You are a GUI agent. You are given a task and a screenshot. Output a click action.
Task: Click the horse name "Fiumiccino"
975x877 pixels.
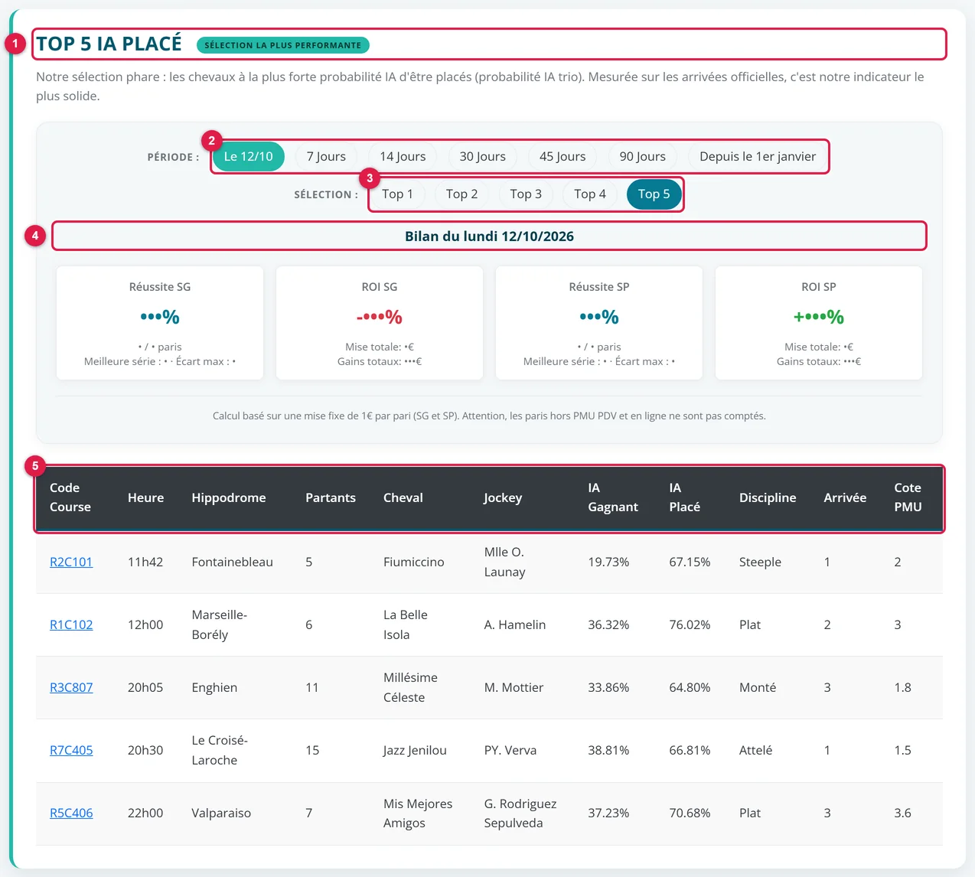tap(413, 562)
